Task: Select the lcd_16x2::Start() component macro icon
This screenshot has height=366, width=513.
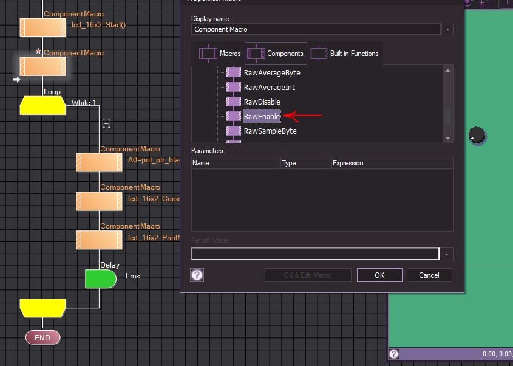Action: point(42,27)
